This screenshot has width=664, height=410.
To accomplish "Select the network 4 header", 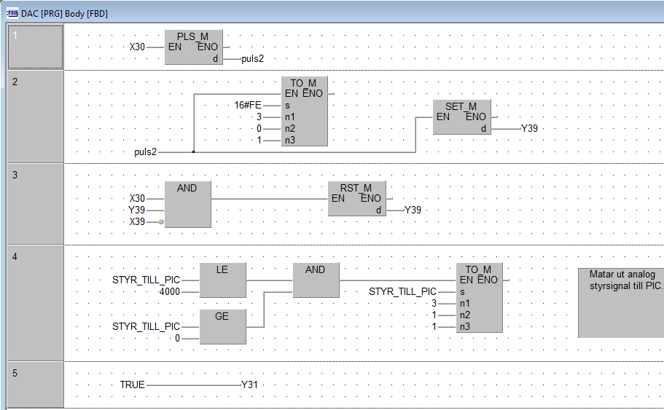I will tap(34, 302).
